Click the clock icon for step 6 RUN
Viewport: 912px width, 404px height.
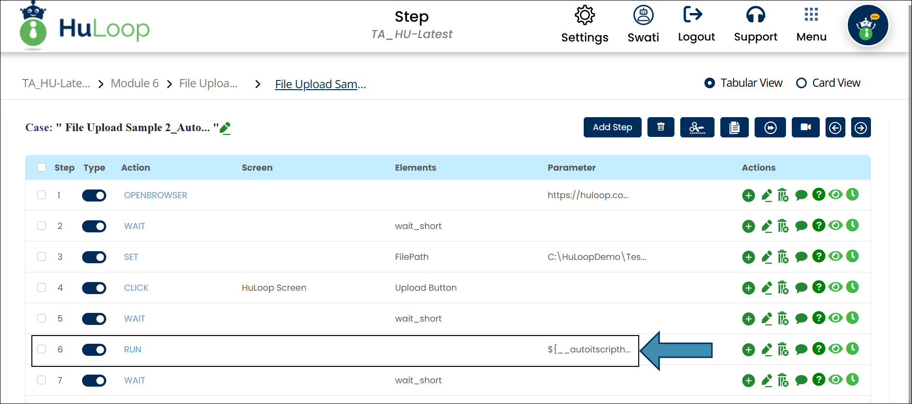tap(853, 349)
